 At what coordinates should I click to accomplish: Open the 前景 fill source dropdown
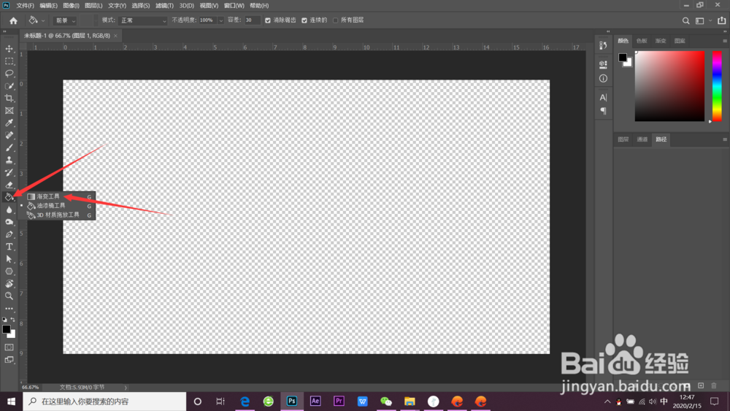coord(65,20)
